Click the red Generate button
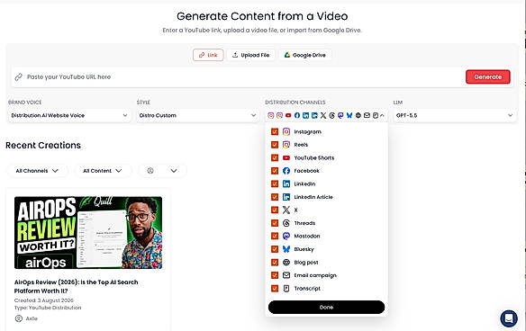Image resolution: width=526 pixels, height=331 pixels. [x=488, y=77]
